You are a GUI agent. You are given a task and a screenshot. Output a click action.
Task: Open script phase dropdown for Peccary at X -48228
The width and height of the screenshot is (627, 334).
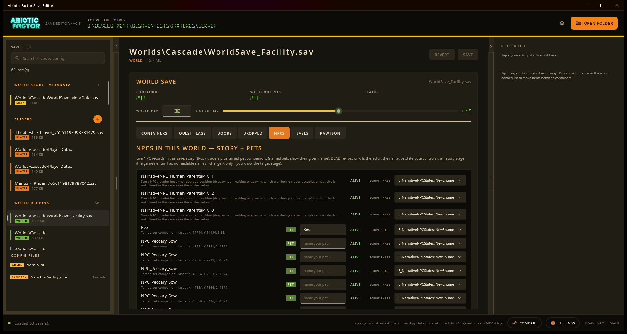(430, 243)
